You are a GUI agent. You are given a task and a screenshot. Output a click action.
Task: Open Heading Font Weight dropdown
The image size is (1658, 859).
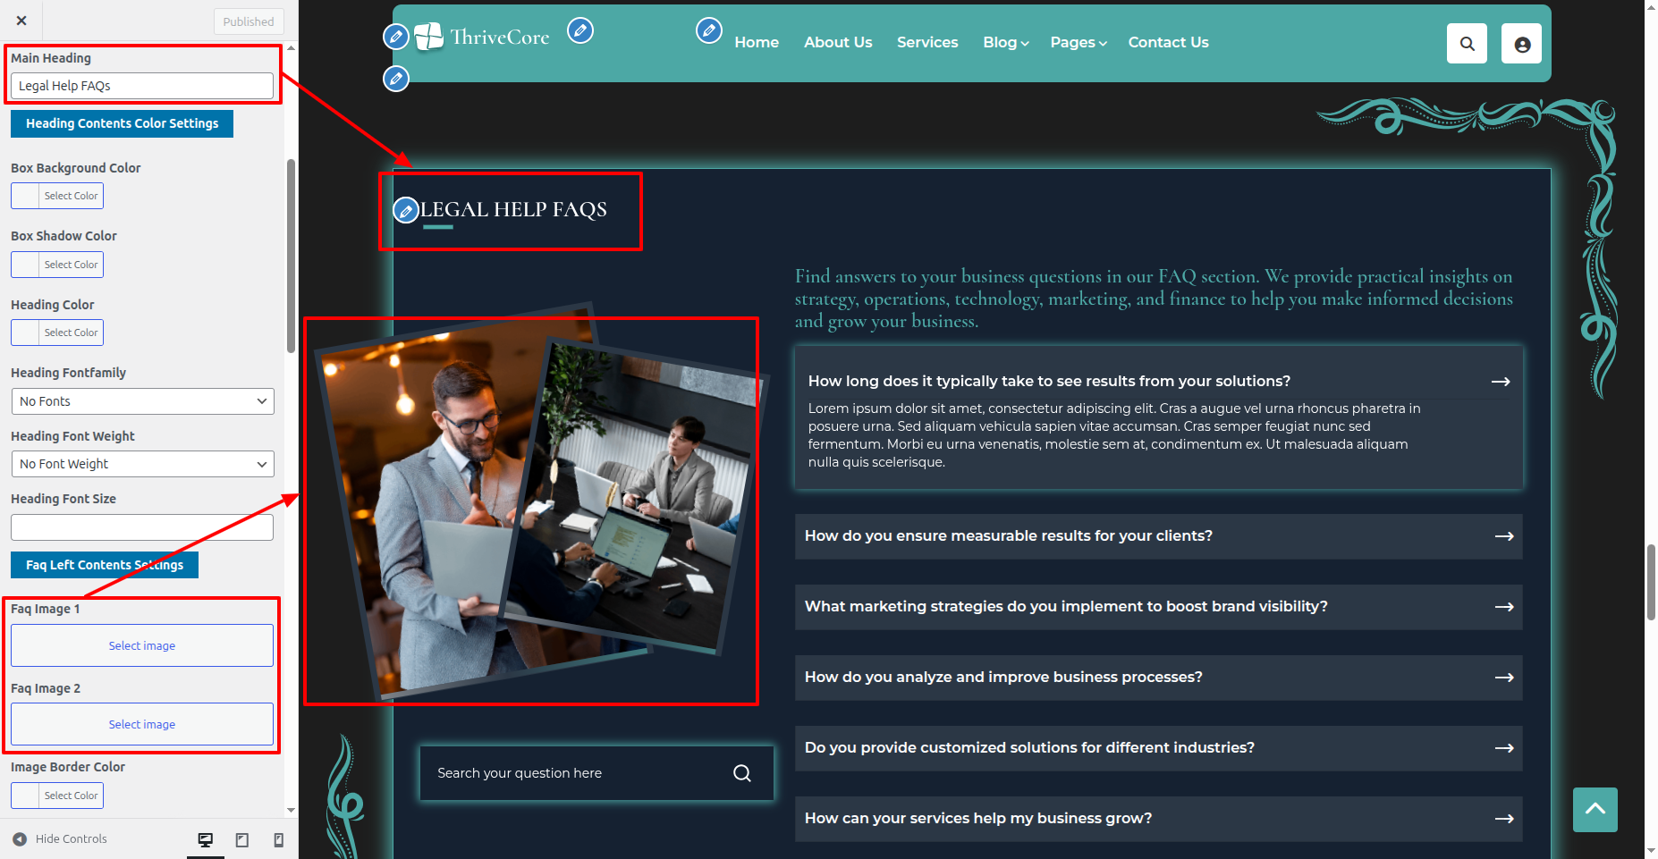(x=142, y=464)
